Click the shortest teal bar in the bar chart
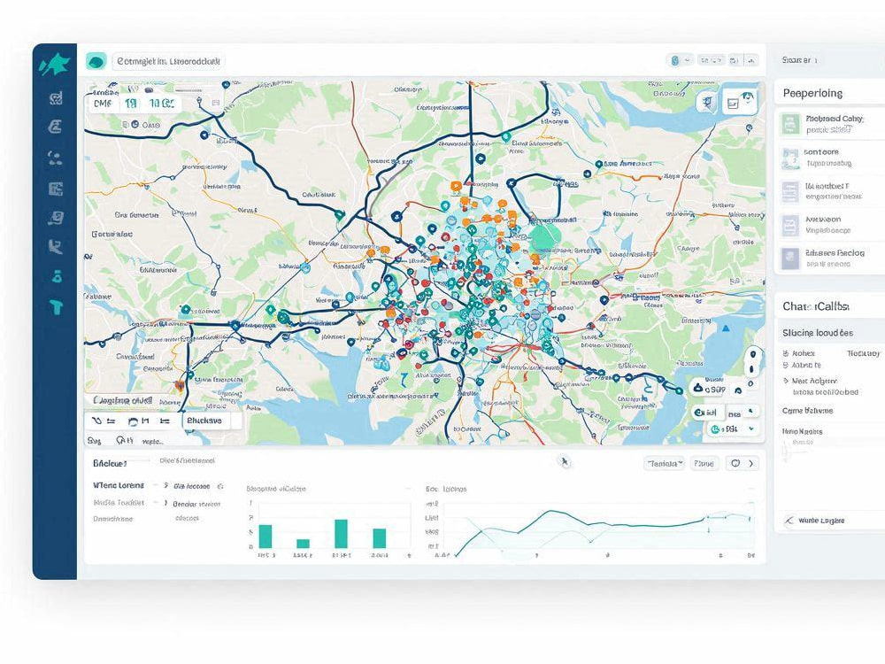885x664 pixels. coord(303,544)
